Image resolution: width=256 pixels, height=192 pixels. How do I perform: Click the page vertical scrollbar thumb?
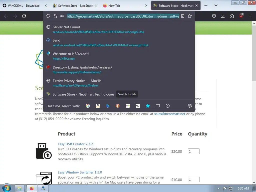[x=254, y=53]
